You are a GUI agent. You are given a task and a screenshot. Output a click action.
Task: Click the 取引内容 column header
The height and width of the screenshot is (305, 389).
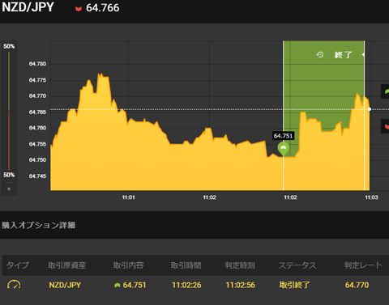pyautogui.click(x=128, y=265)
